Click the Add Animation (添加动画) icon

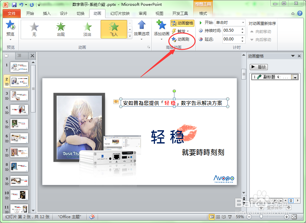pos(161,25)
